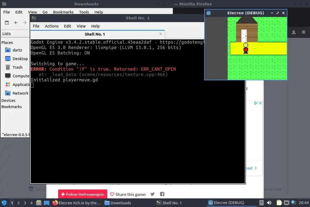Click the Bookmarks header in sidebar
This screenshot has width=310, height=207.
coord(12,106)
